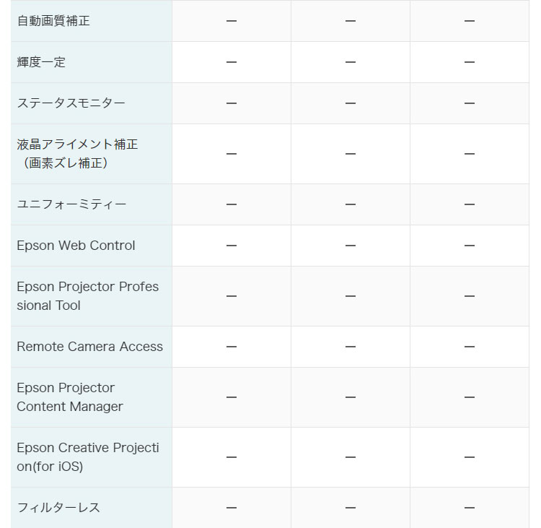Click the Remote Camera Access label
541x528 pixels.
coord(89,347)
